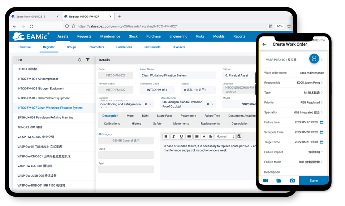
Task: Insert bulleted list in editor
Action: pyautogui.click(x=189, y=137)
